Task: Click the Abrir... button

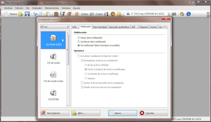Action: tap(86, 113)
